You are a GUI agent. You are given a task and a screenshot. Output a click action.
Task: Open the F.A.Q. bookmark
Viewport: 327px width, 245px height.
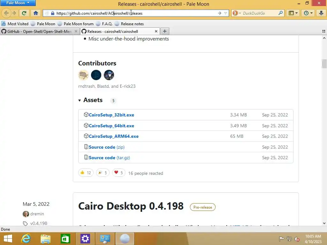point(104,24)
